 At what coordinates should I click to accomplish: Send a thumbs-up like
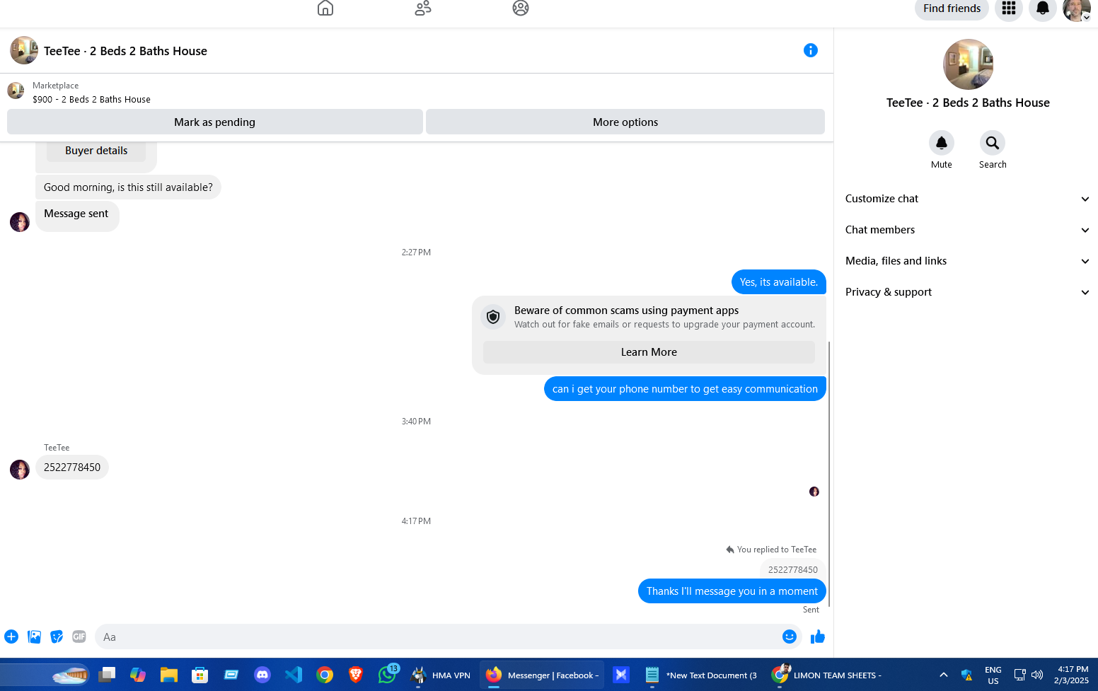pos(818,637)
